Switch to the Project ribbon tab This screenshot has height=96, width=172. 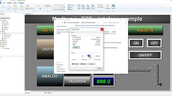[x=9, y=3]
